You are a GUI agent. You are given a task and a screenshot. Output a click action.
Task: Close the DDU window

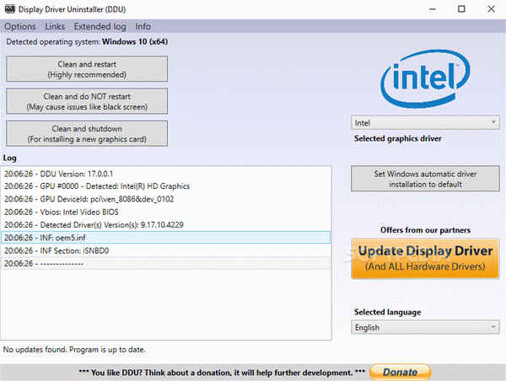coord(491,9)
